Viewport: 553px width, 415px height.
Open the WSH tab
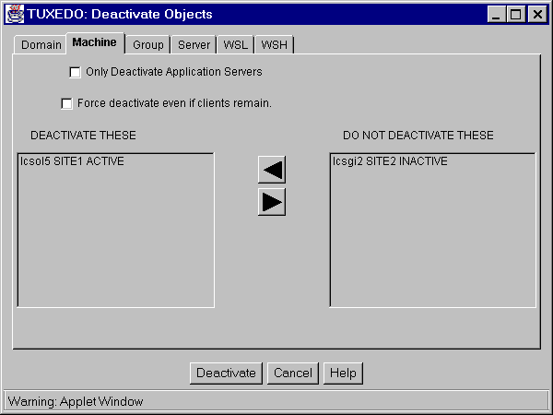coord(274,45)
